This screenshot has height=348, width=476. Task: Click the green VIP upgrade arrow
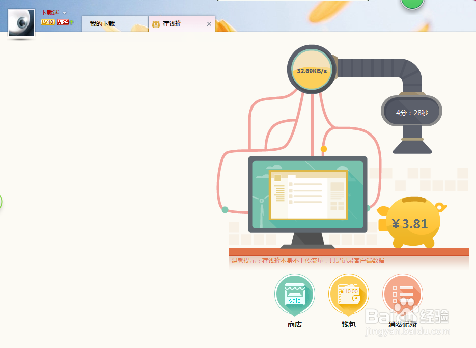tap(71, 22)
